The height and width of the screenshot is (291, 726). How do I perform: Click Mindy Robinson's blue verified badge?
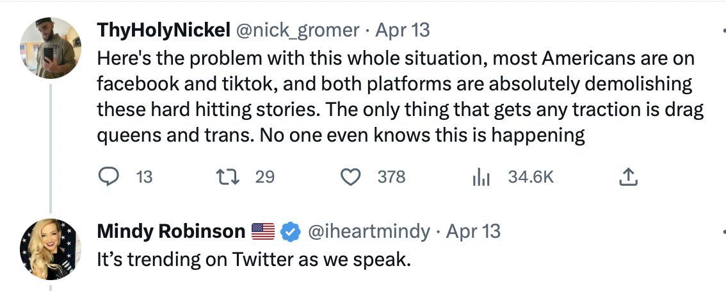click(291, 231)
